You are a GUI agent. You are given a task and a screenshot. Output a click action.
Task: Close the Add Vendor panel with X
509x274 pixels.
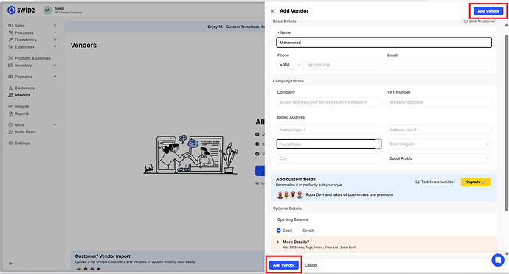tap(272, 11)
